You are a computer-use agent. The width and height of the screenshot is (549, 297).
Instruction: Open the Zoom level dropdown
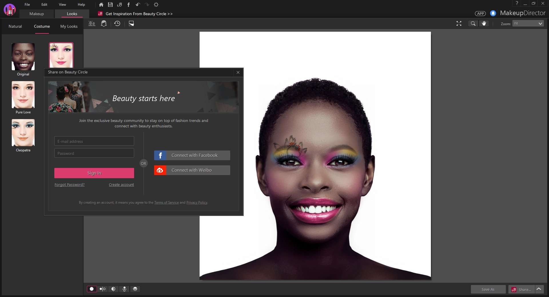[527, 24]
